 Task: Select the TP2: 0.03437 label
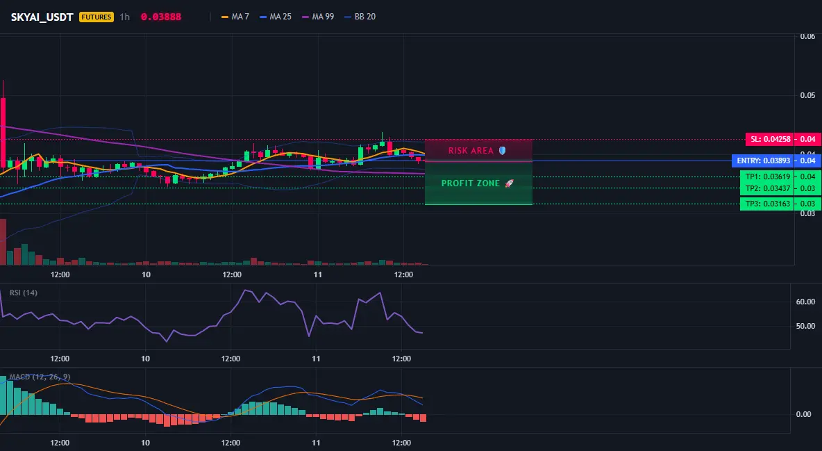pyautogui.click(x=767, y=188)
